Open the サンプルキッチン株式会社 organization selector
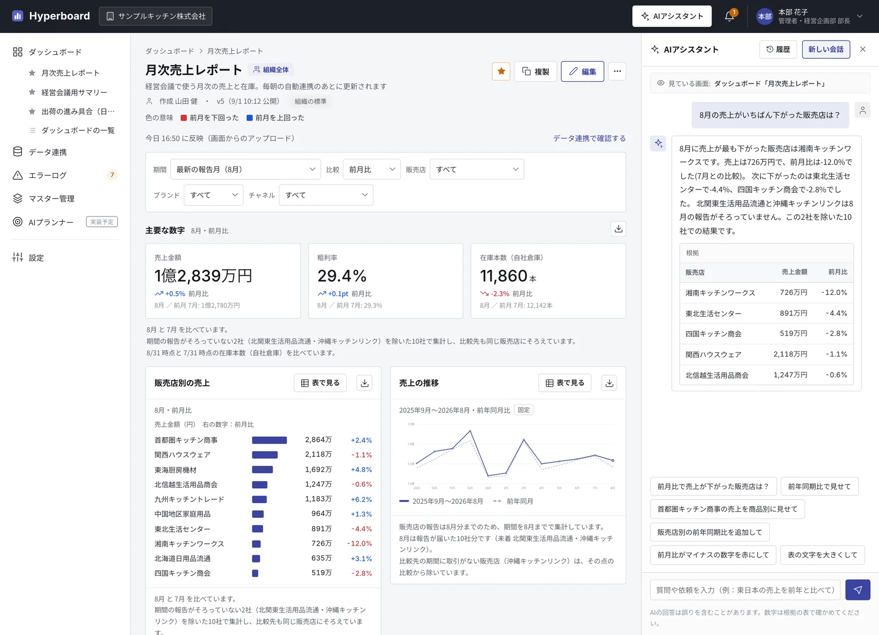Screen dimensions: 879x635 coord(155,16)
